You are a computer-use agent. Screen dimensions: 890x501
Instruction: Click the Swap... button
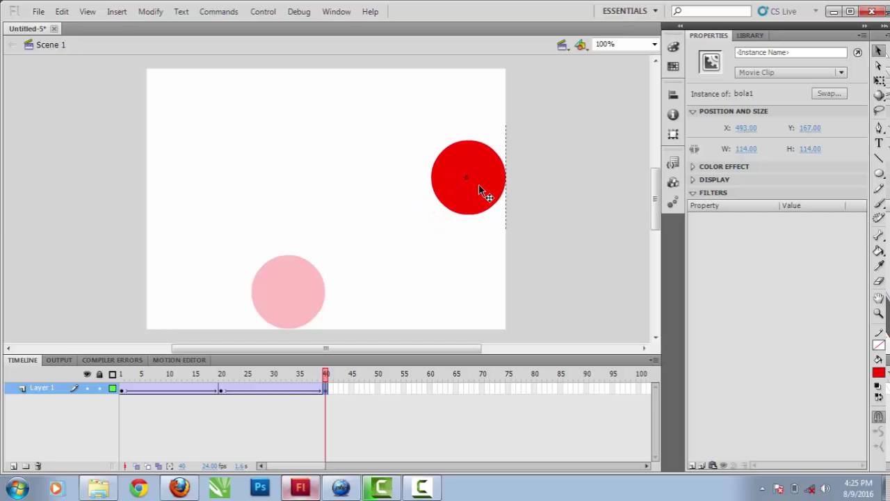click(x=829, y=93)
